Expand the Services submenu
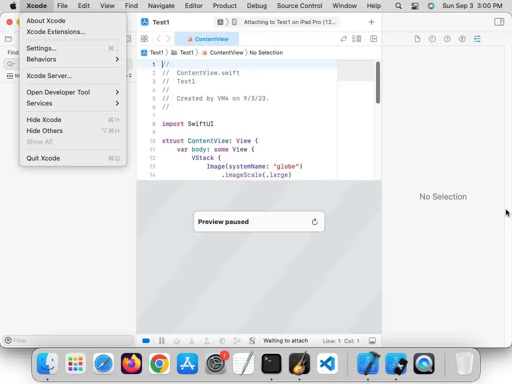Image resolution: width=512 pixels, height=384 pixels. click(x=73, y=103)
